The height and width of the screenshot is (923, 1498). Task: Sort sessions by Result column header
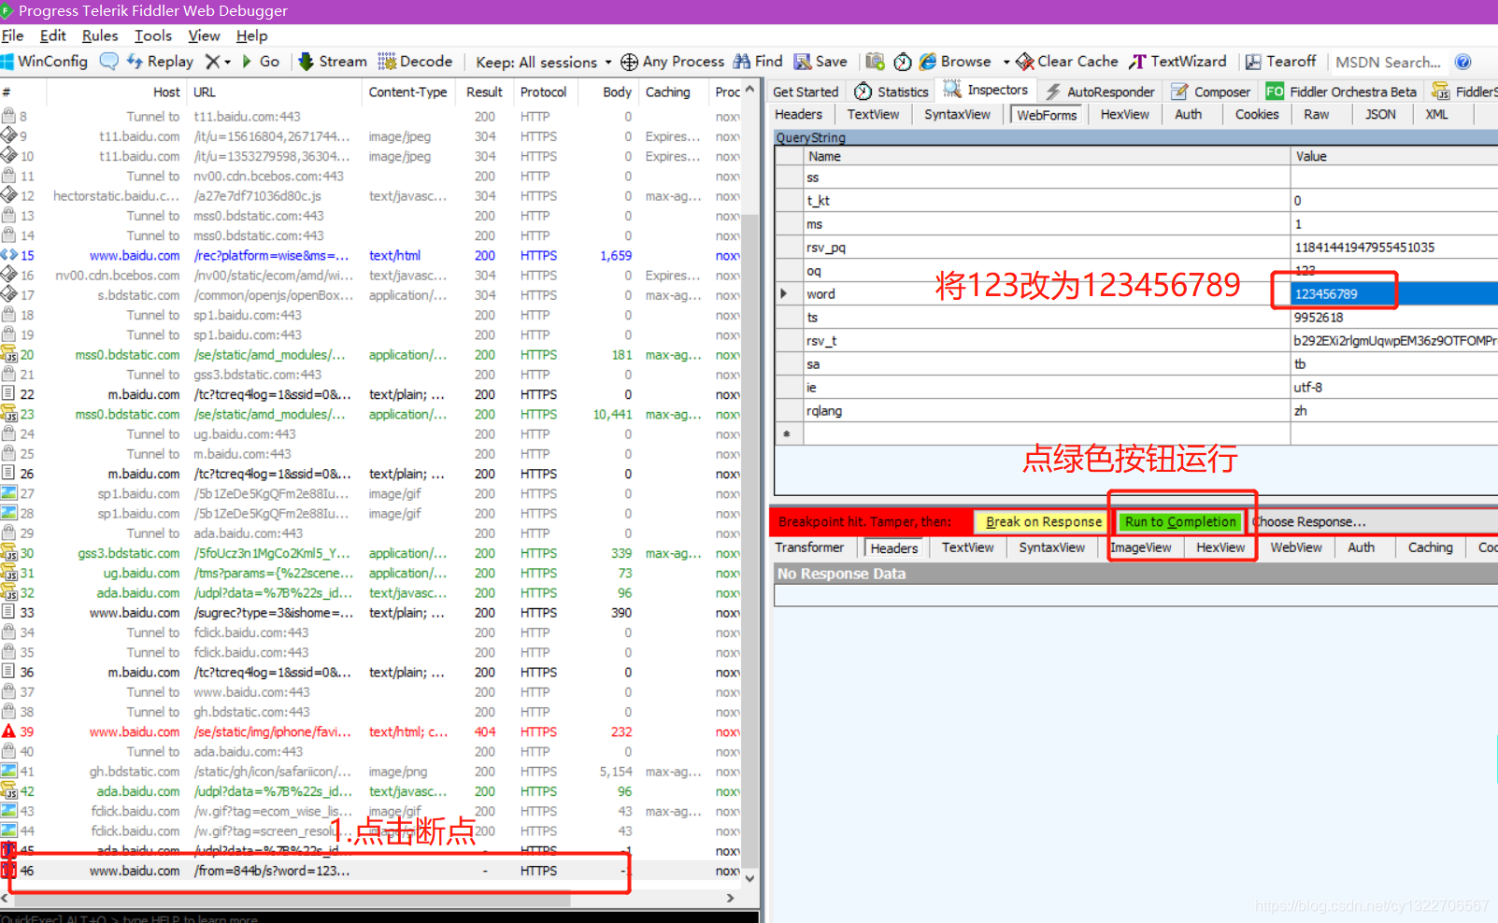(484, 92)
